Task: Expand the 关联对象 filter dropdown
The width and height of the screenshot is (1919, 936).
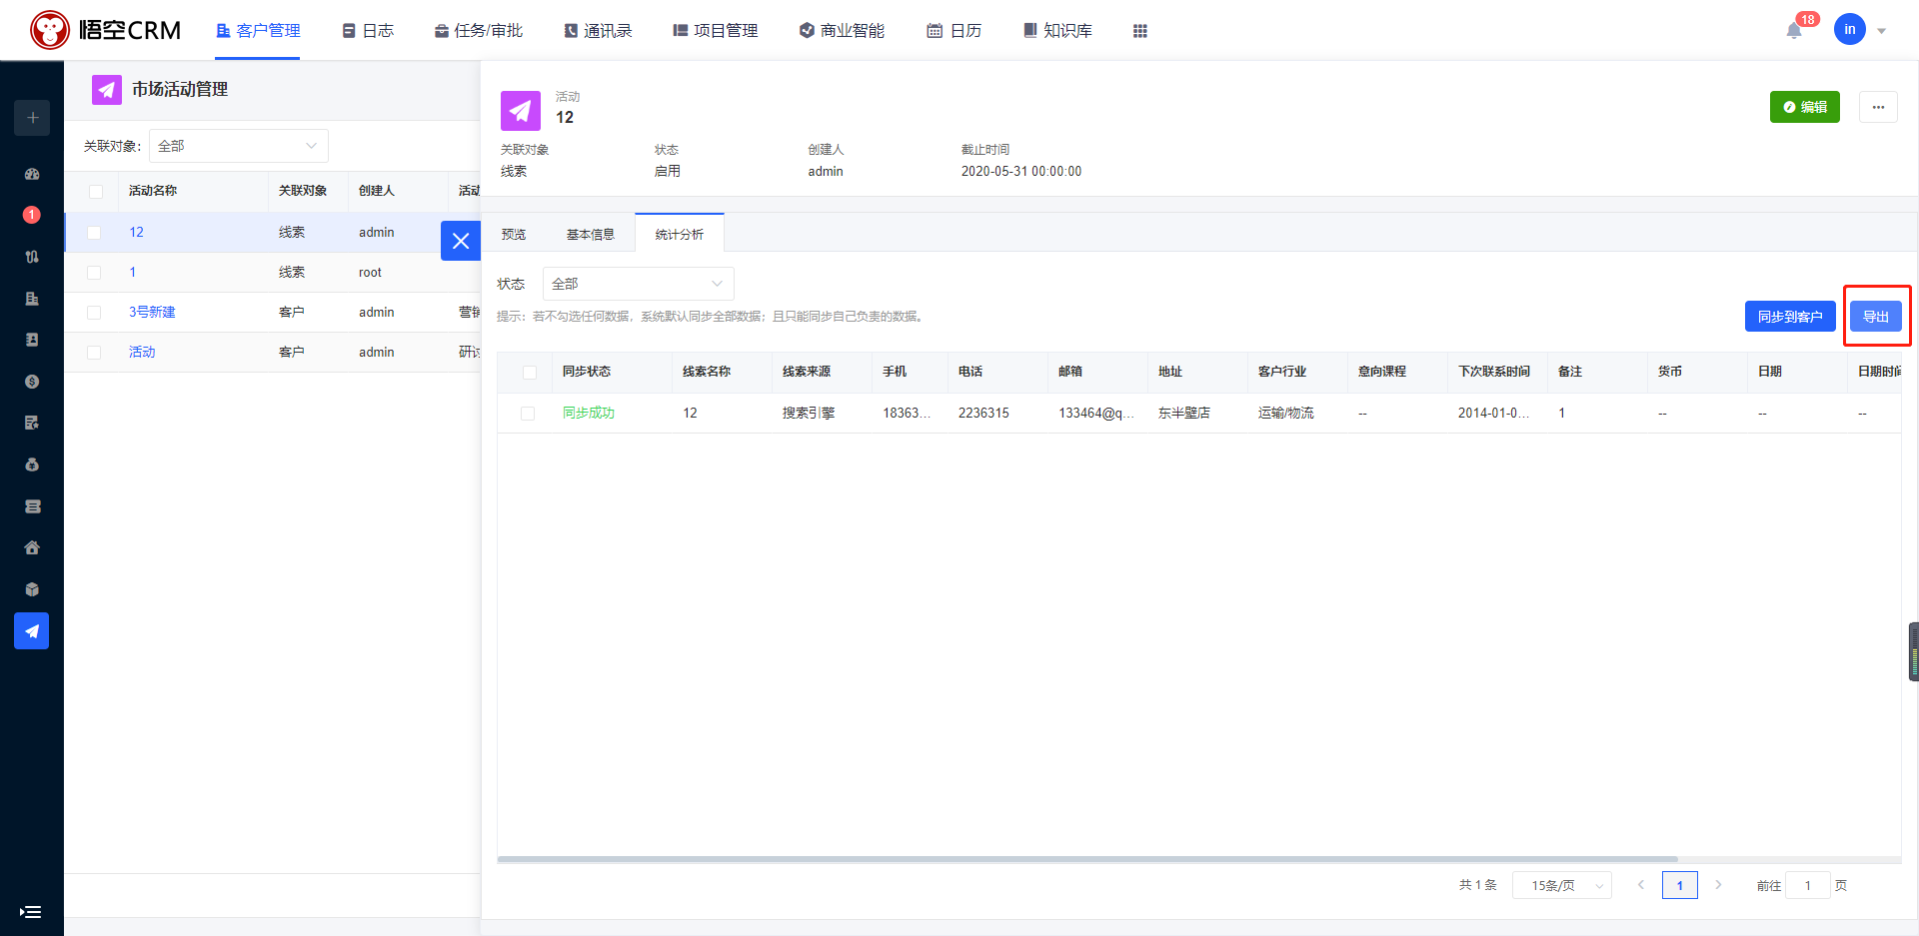Action: [239, 146]
